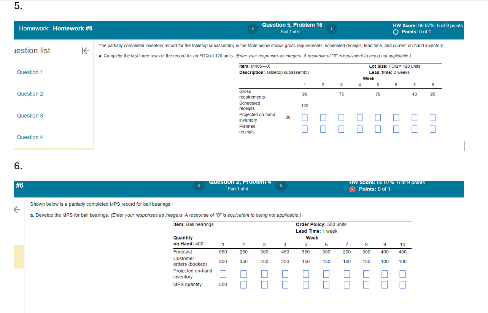Click Lead Time: 2 weeks text
Viewport: 488px width, 313px height.
[x=389, y=72]
